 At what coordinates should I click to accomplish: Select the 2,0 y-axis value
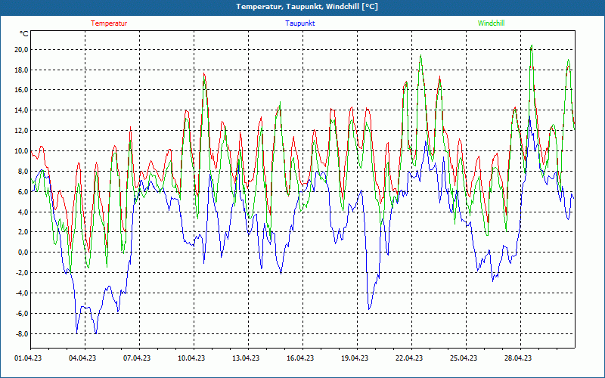(23, 232)
